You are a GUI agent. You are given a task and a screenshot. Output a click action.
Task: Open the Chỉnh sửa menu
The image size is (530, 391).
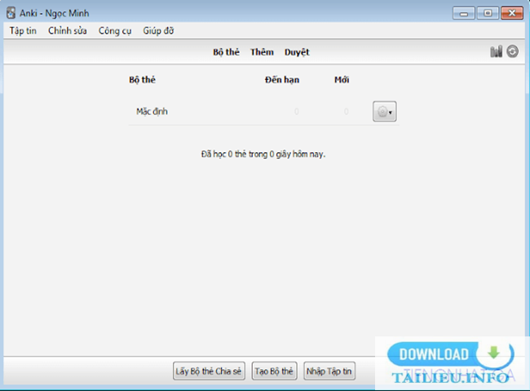[67, 31]
